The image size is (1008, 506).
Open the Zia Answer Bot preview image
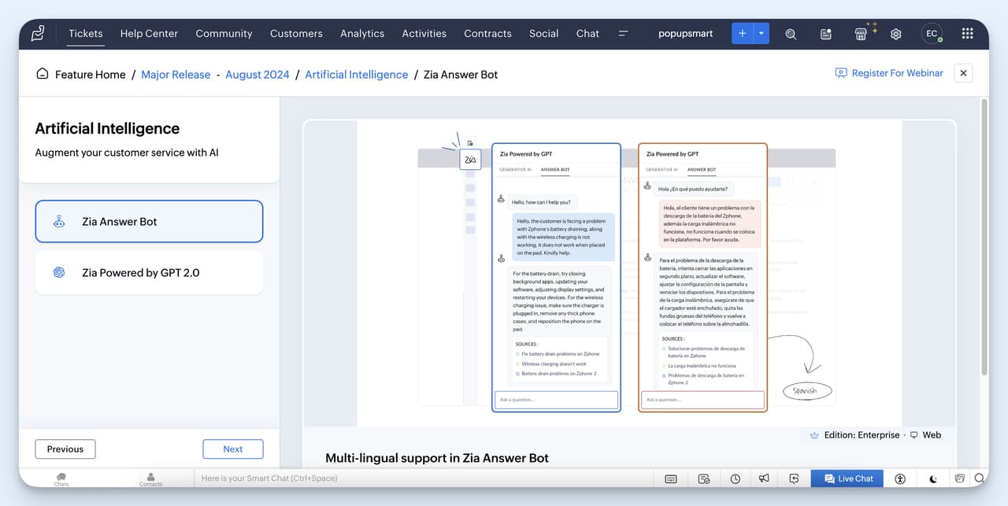coord(629,273)
